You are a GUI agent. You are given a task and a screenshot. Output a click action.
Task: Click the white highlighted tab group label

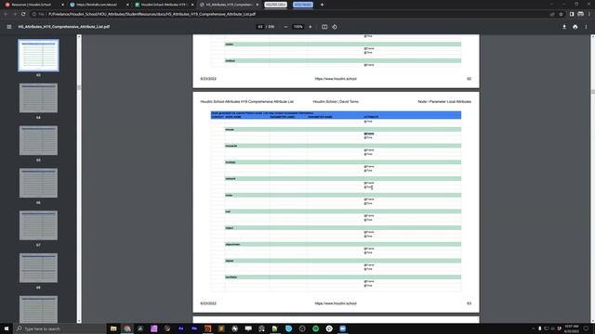pyautogui.click(x=275, y=5)
